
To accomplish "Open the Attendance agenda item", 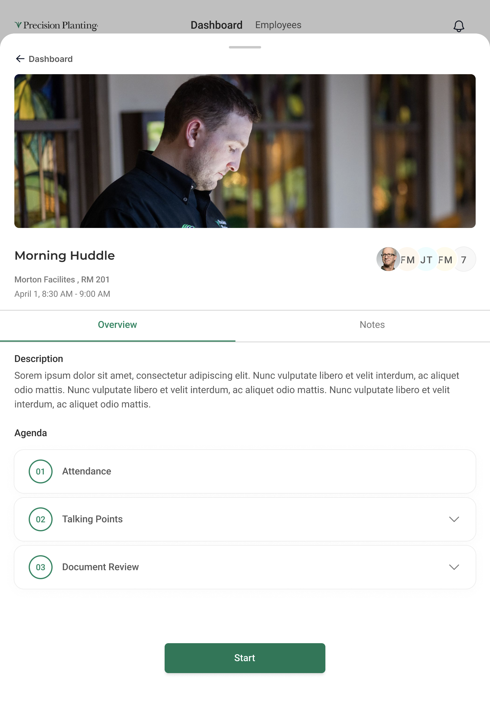I will point(245,471).
